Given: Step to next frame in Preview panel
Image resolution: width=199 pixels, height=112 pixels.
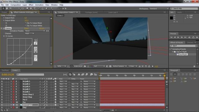Looking at the screenshot, I should [182, 37].
